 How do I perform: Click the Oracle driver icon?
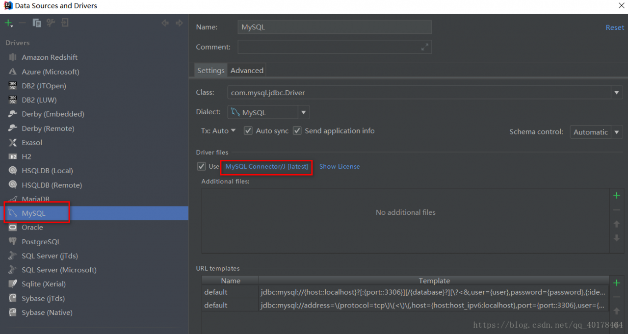(x=13, y=227)
